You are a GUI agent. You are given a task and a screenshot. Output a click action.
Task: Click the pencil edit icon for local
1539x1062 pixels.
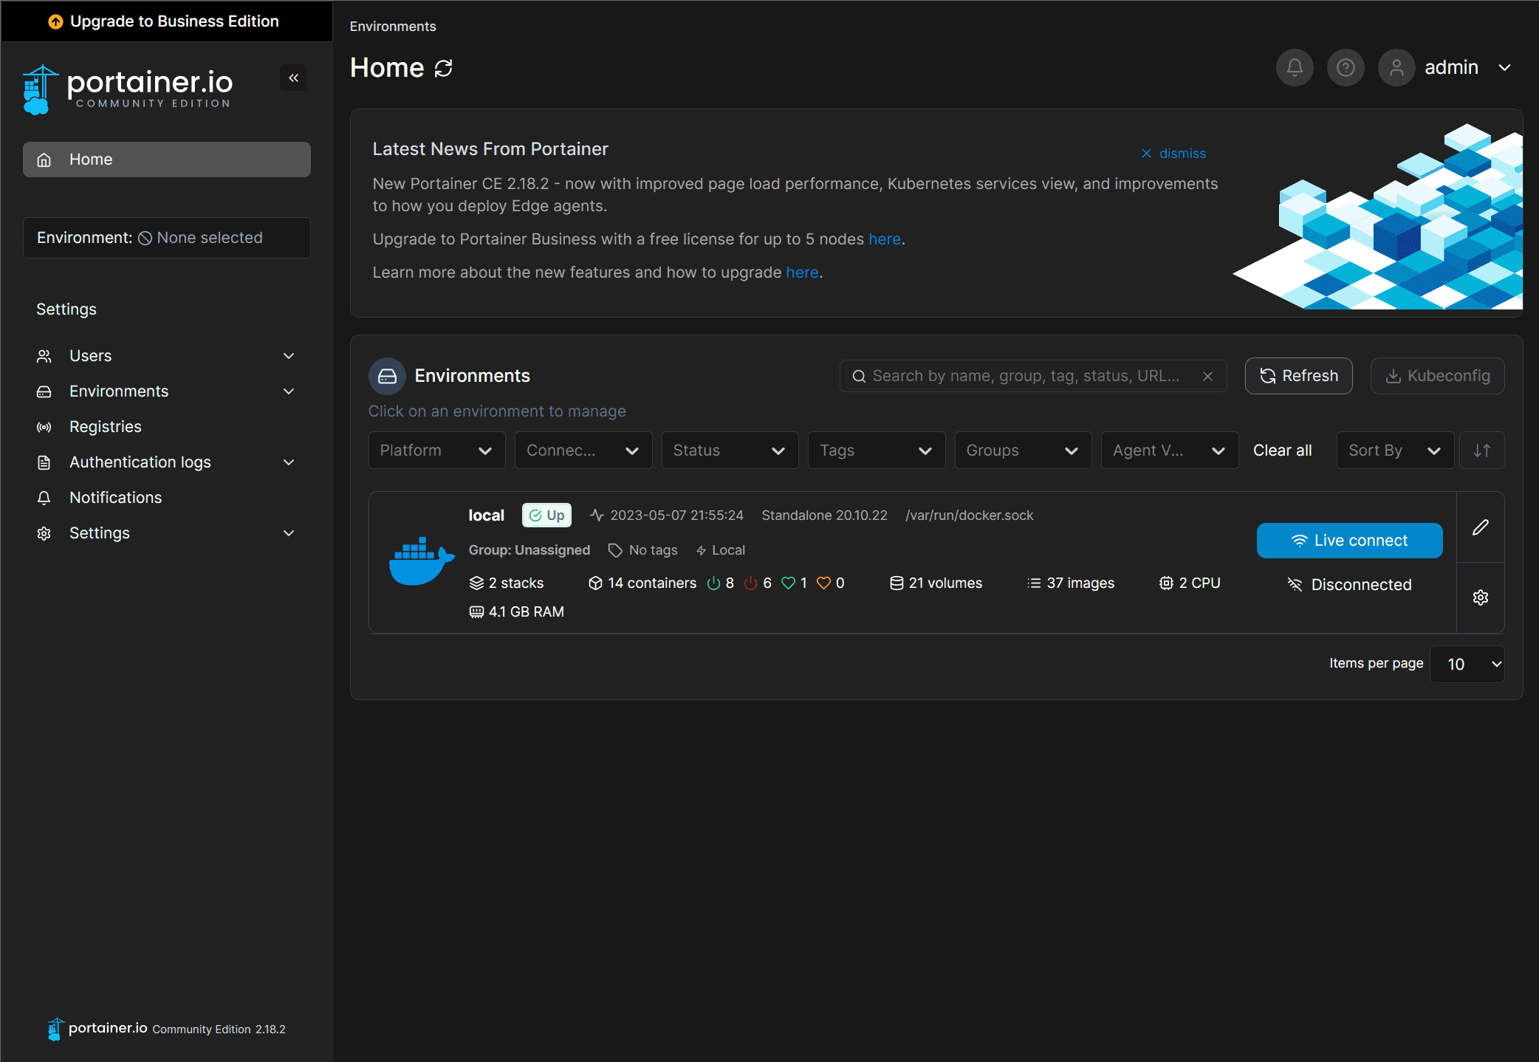(x=1480, y=527)
